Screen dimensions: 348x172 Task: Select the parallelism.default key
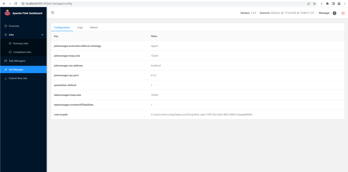(65, 85)
